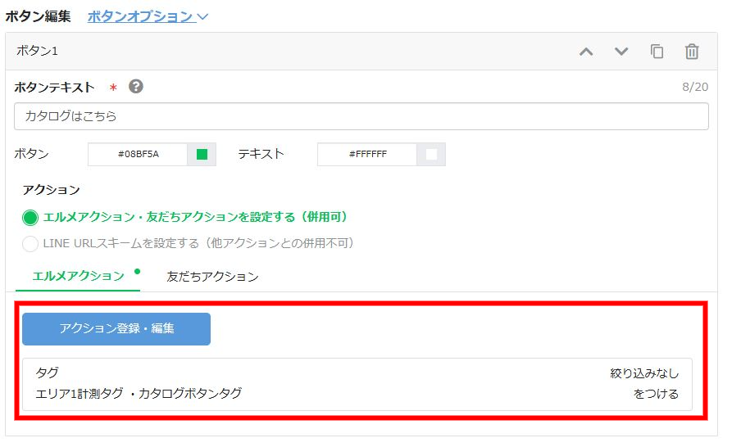Duplicate ボタン1 using the copy icon
Image resolution: width=741 pixels, height=447 pixels.
tap(657, 52)
